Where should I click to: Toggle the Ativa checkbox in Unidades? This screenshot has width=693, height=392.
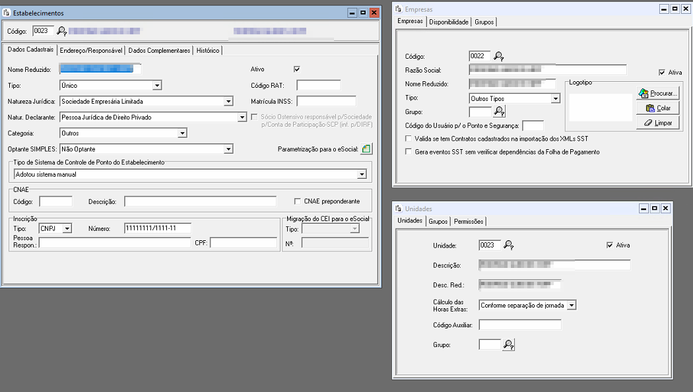click(x=609, y=245)
